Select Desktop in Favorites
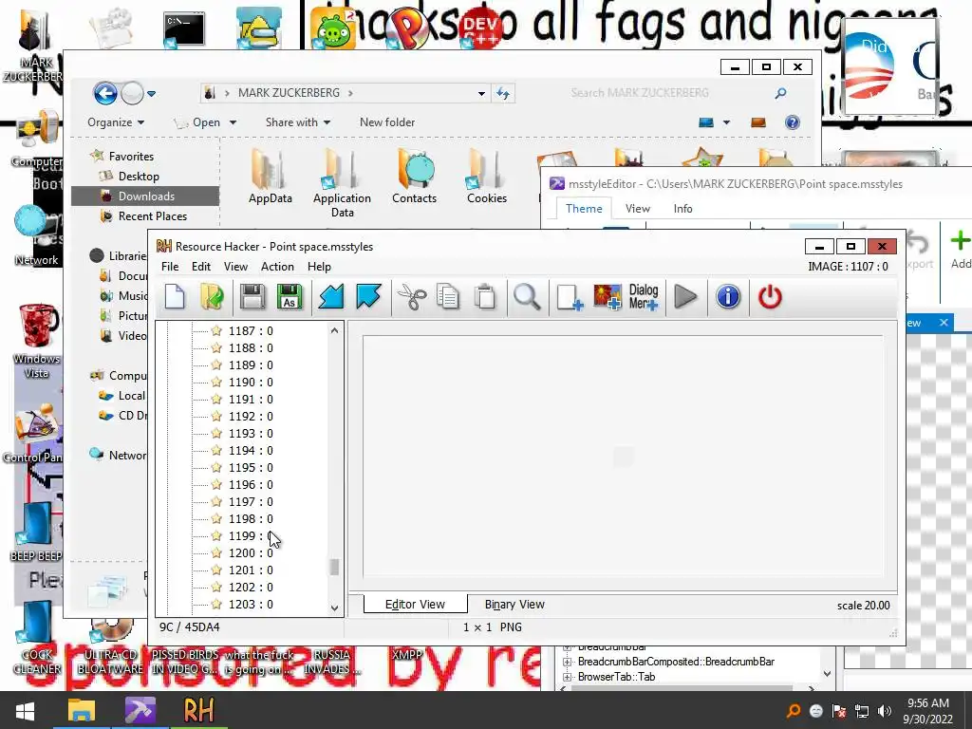Screen dimensions: 972x729 139,177
